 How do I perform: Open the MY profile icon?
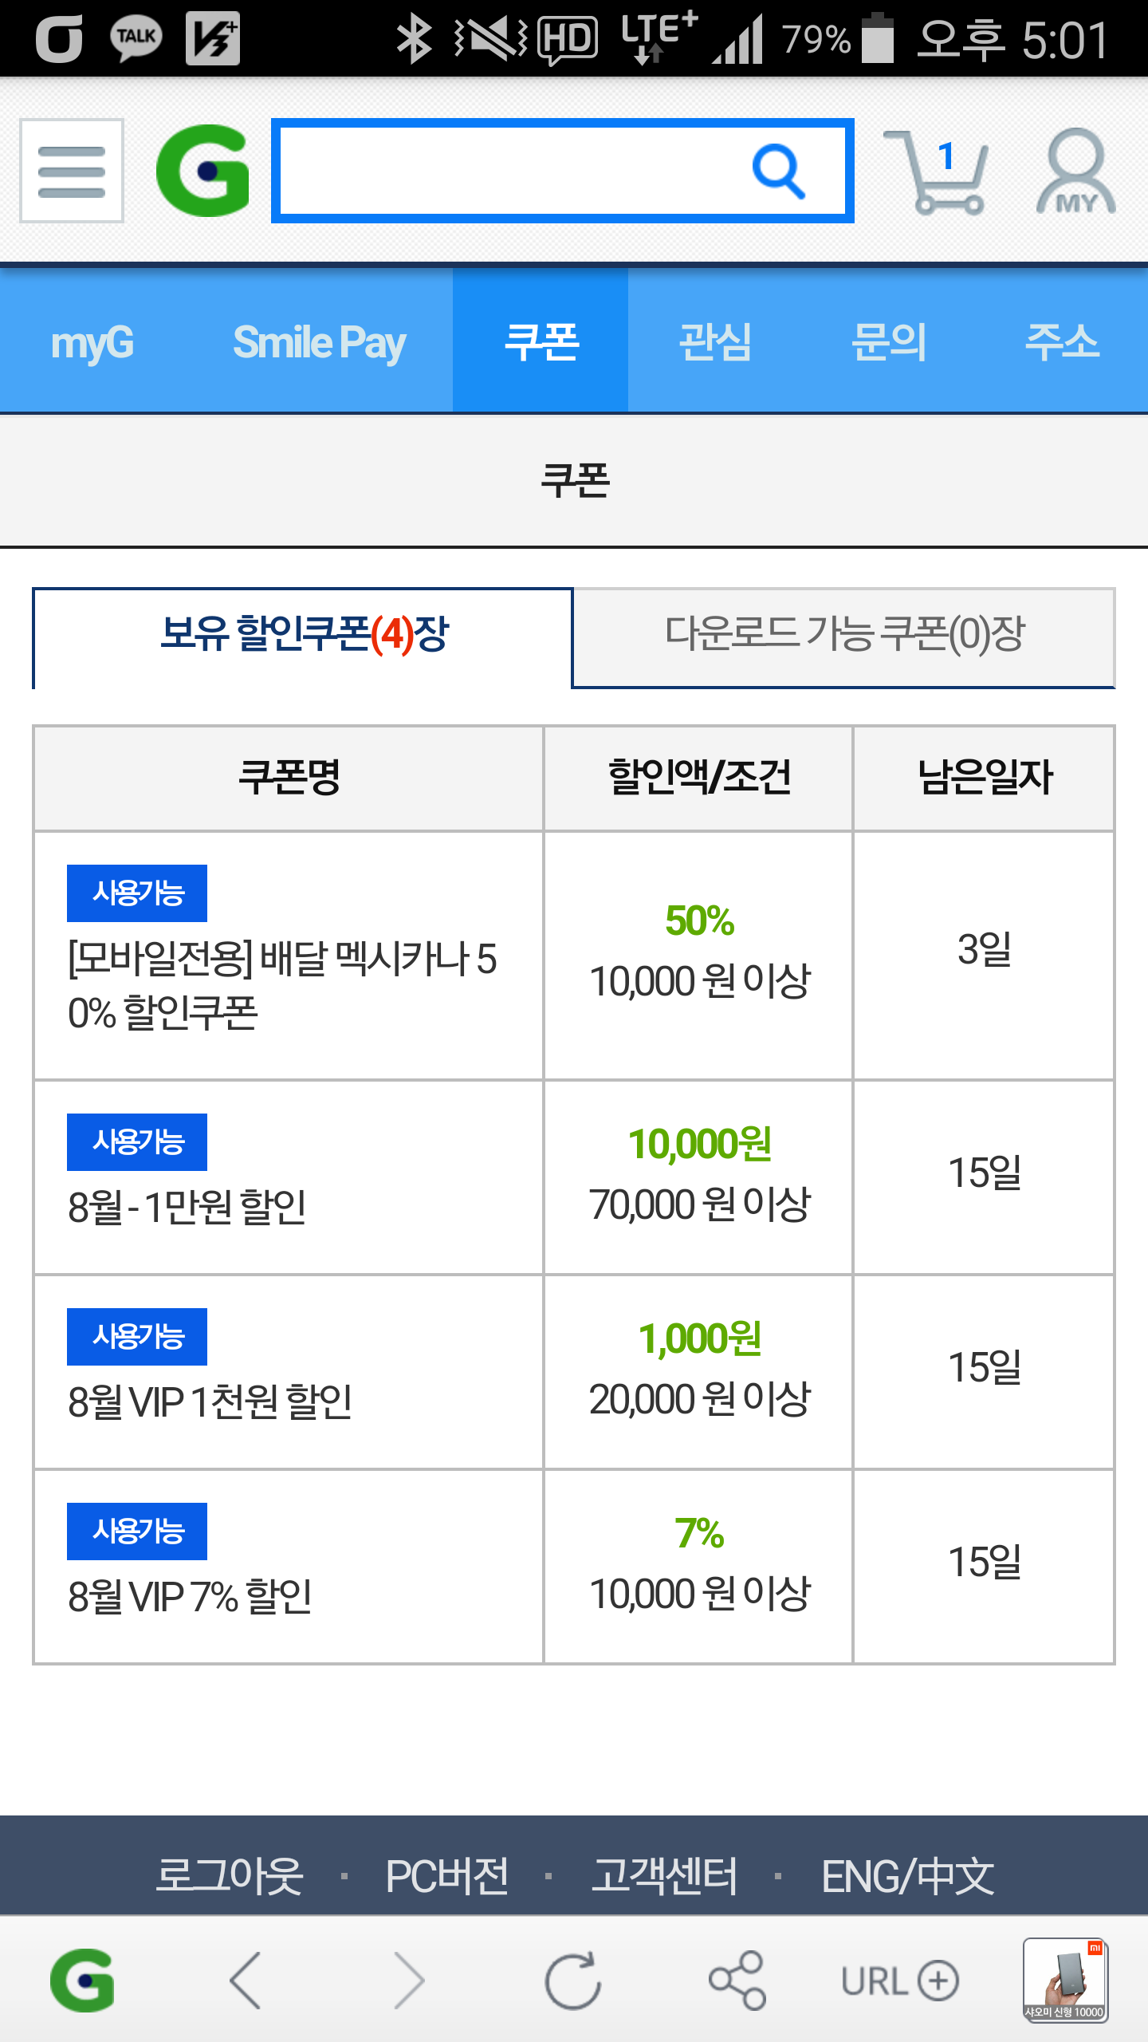tap(1075, 172)
